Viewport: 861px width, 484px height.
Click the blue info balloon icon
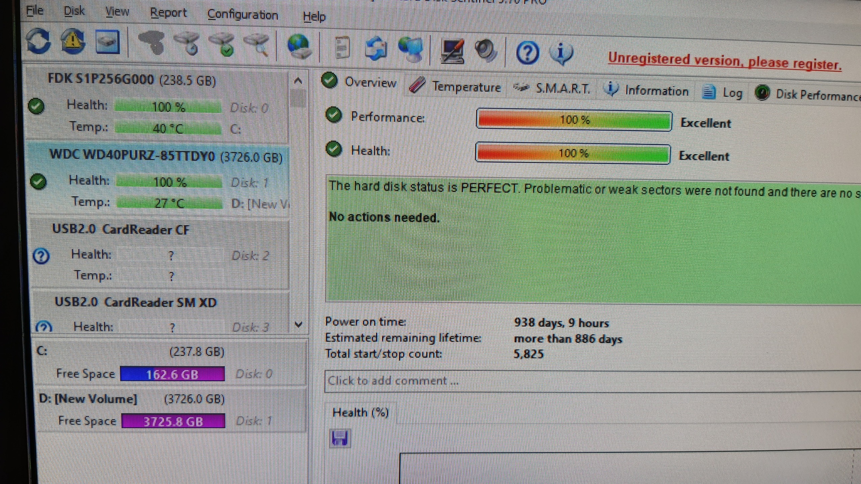tap(561, 54)
